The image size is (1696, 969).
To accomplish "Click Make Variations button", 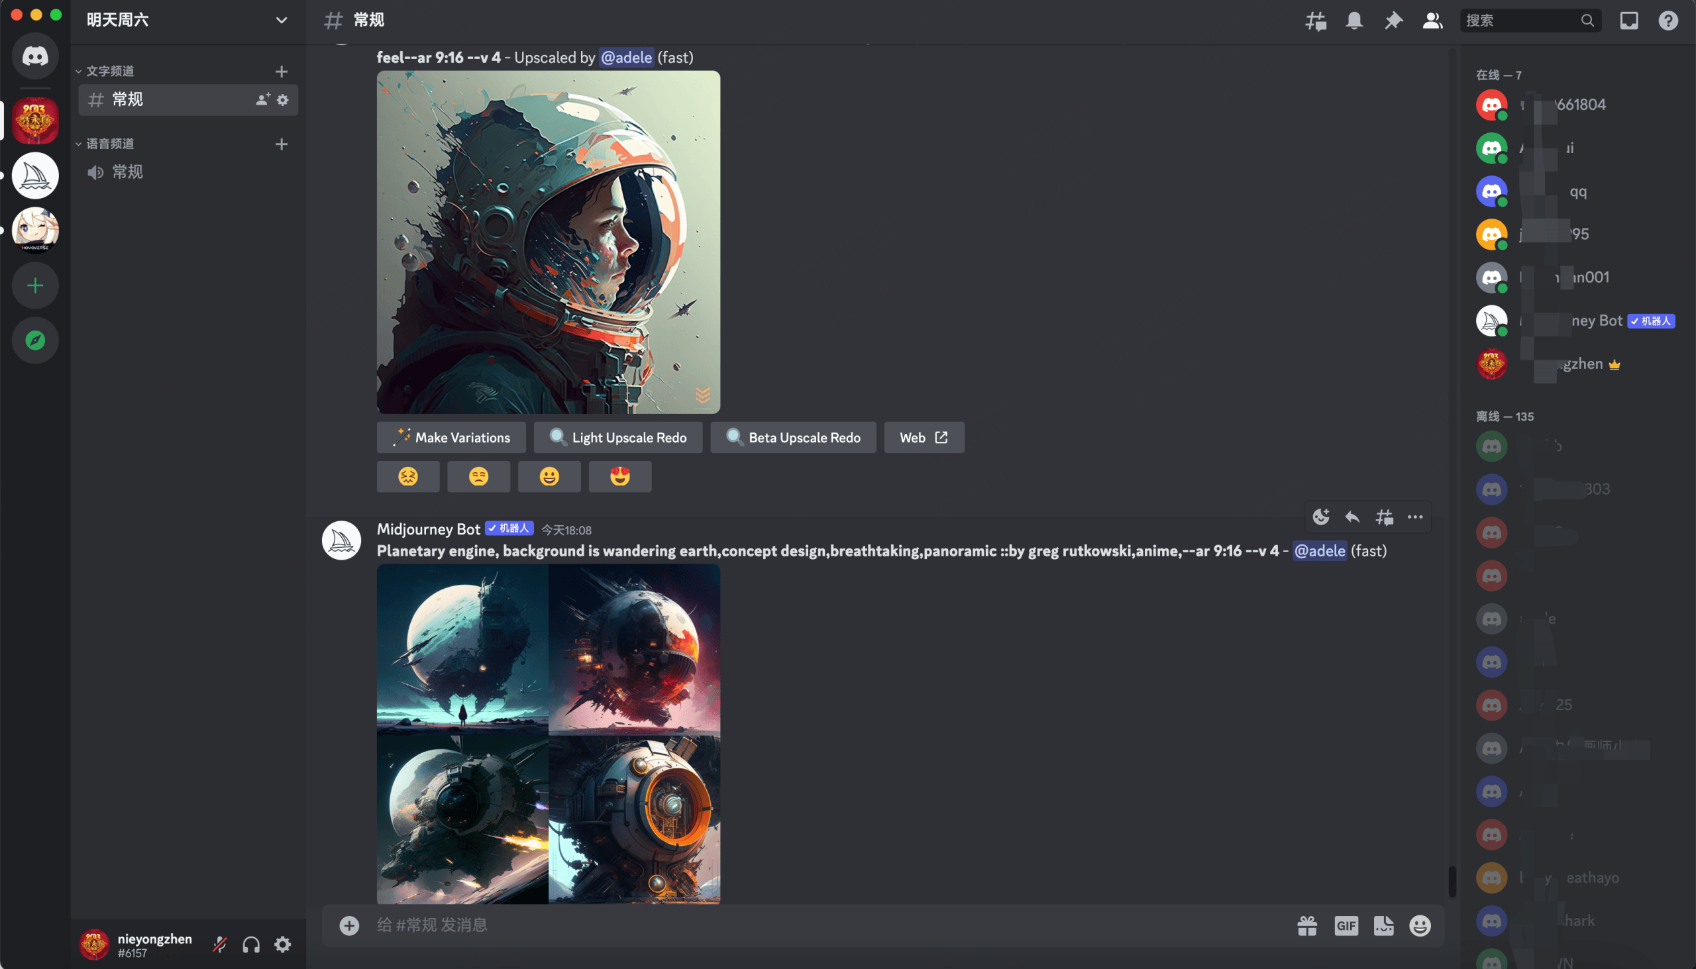I will (451, 437).
